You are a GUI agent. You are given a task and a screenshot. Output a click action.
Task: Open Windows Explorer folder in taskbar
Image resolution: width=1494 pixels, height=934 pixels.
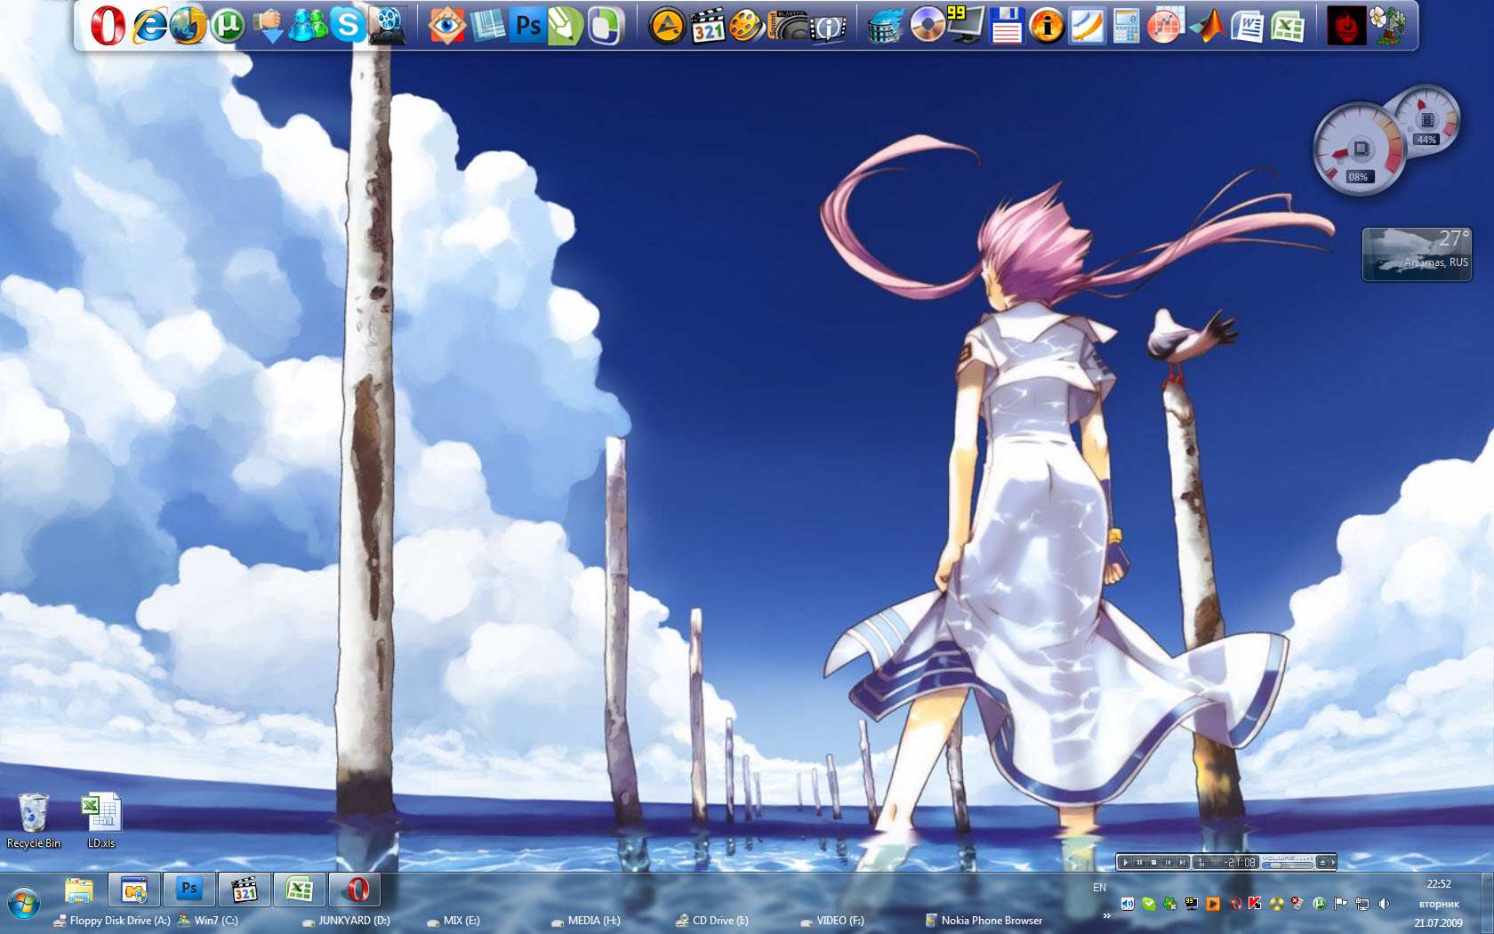click(79, 890)
